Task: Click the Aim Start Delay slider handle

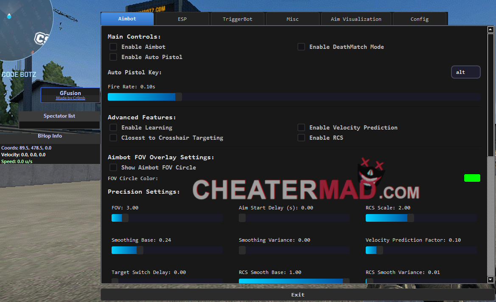Action: coord(242,218)
